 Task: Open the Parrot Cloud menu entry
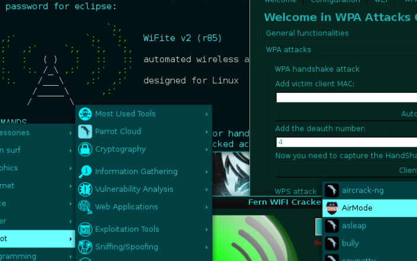[x=144, y=131]
